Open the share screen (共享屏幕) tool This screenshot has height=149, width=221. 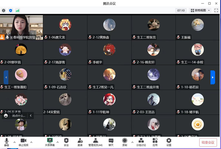[x=50, y=142]
